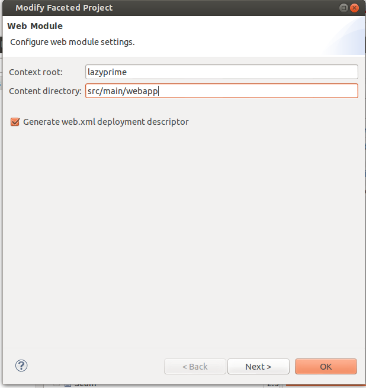The width and height of the screenshot is (366, 388).
Task: Click the Context root: label
Action: point(36,72)
